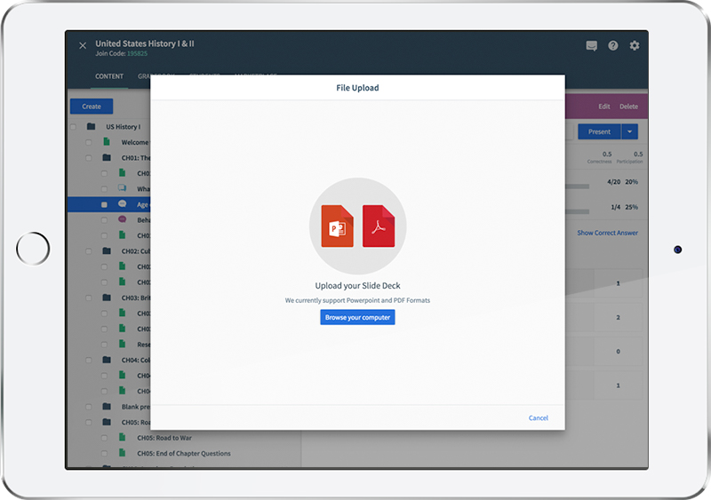The image size is (711, 500).
Task: Click the discussion icon beside Wha row
Action: (x=122, y=188)
